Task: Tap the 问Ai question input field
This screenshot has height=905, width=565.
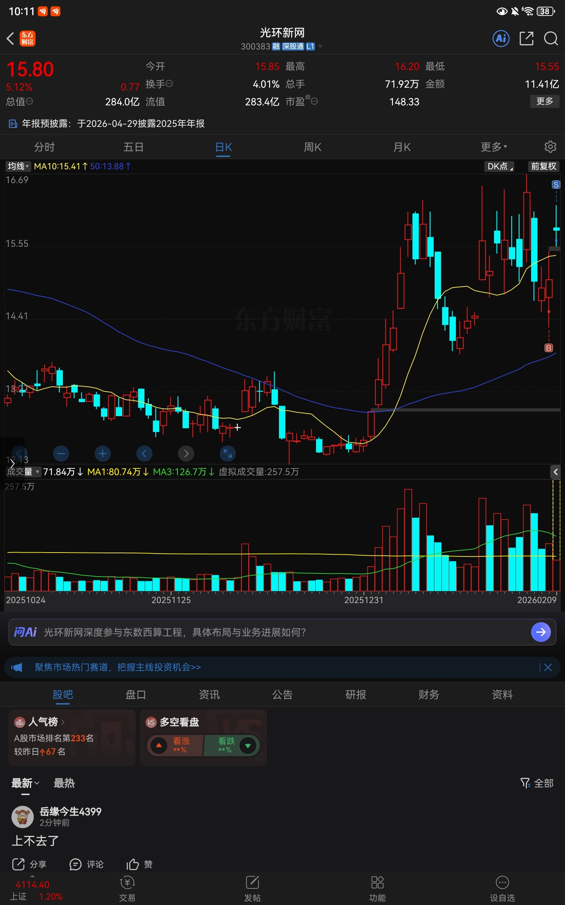Action: coord(282,632)
